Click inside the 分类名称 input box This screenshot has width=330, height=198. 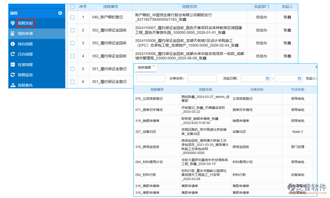tap(202, 79)
